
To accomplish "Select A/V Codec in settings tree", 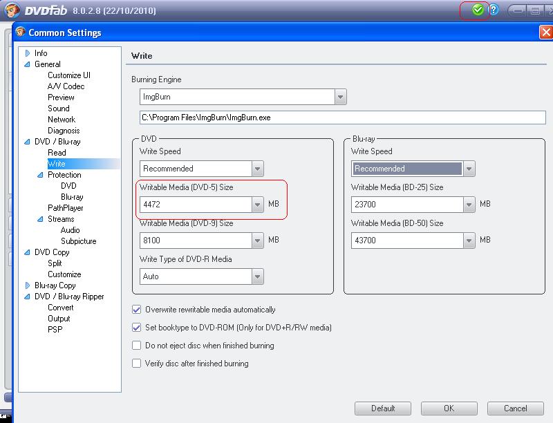I will pos(66,86).
